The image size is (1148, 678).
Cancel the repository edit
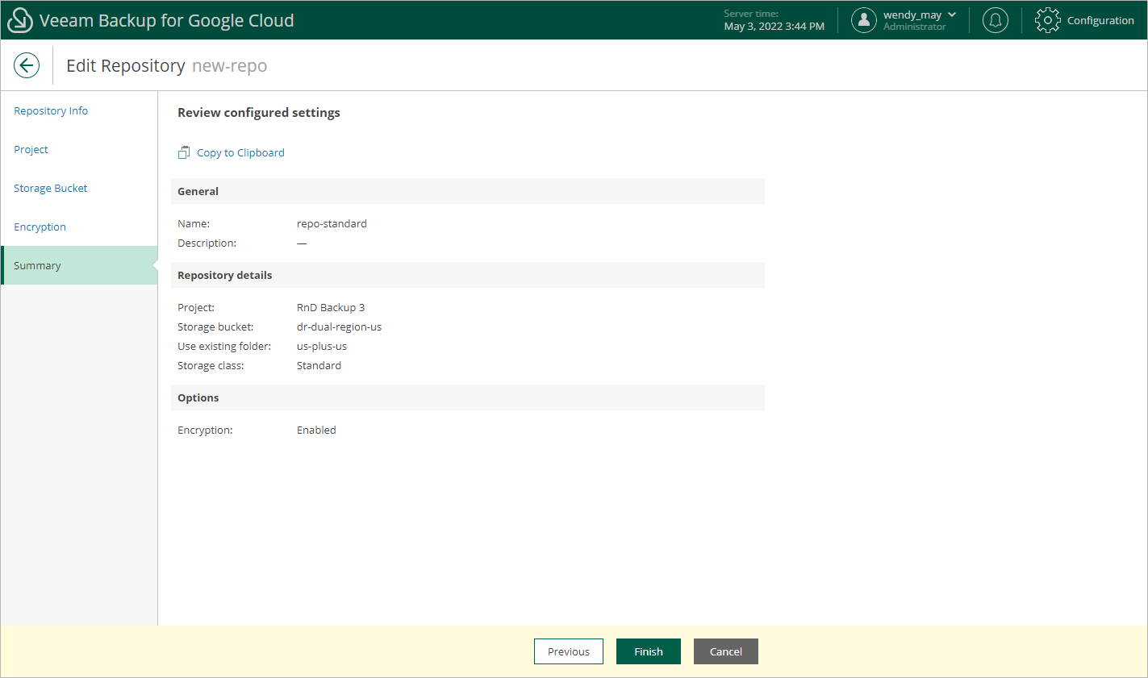click(x=726, y=651)
